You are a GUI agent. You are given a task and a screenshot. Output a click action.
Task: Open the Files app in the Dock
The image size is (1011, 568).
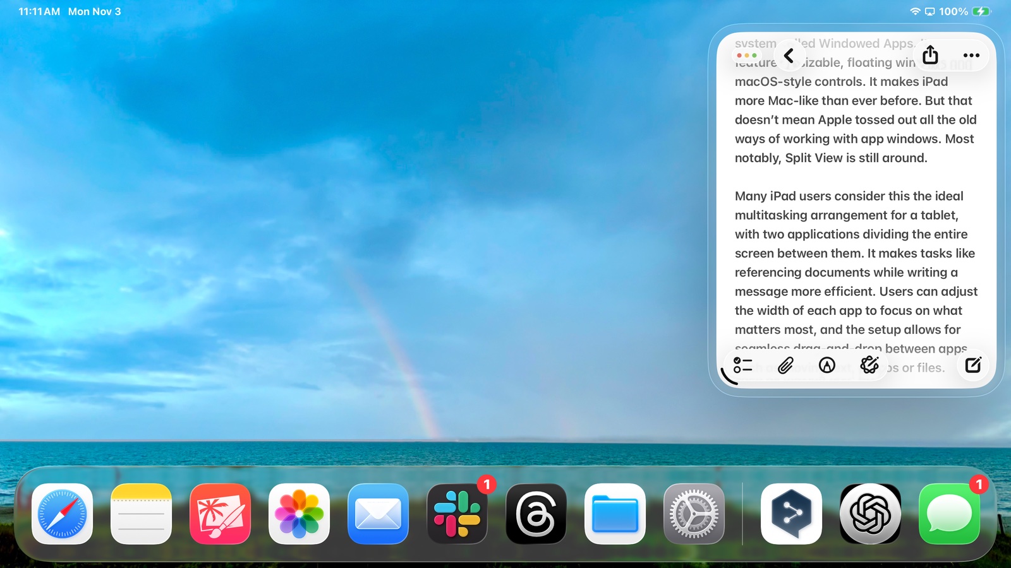615,514
